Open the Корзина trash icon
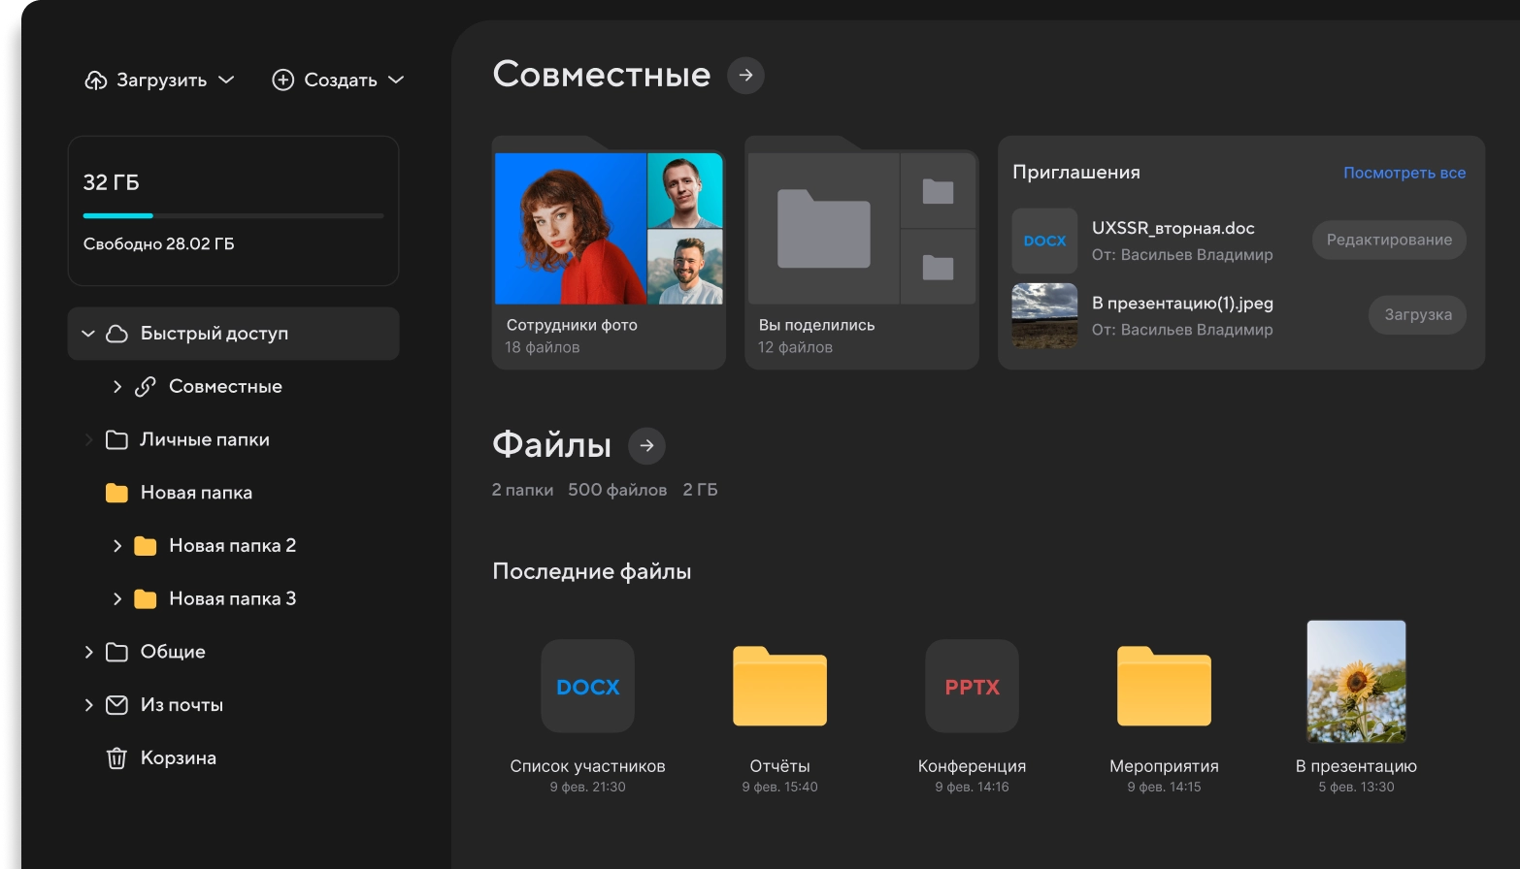The width and height of the screenshot is (1520, 869). pyautogui.click(x=116, y=758)
